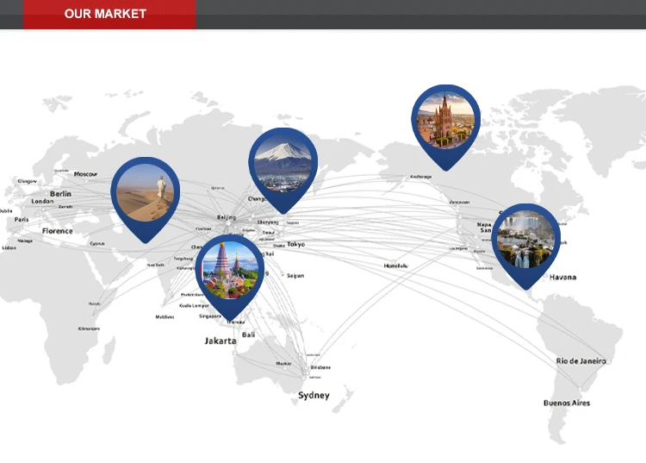This screenshot has width=646, height=463.
Task: Click the Tokyo city label
Action: click(x=295, y=244)
